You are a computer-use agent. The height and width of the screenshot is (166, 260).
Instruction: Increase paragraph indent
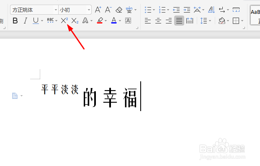tap(187, 10)
